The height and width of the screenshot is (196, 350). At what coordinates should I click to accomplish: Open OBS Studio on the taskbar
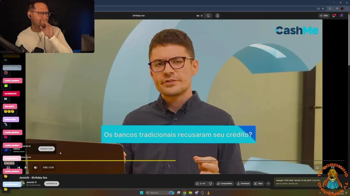coord(202,193)
